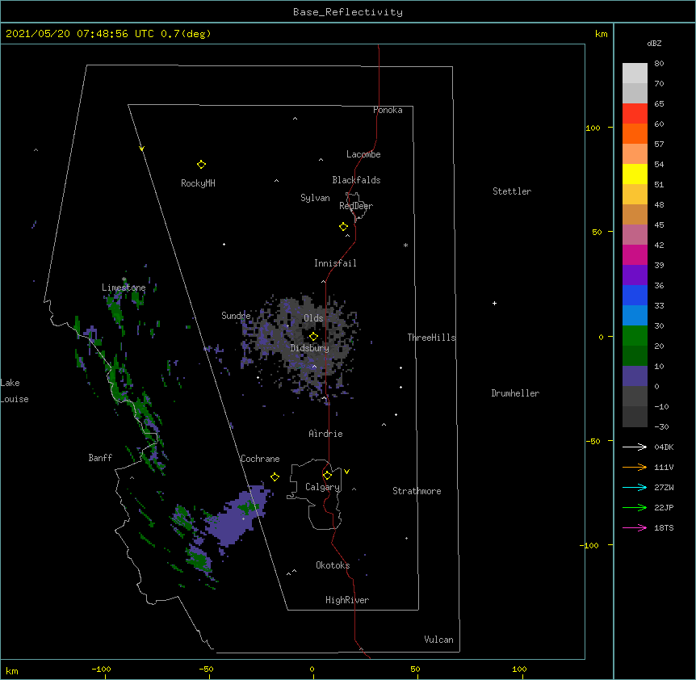Click the green 22JP arrow legend icon

pyautogui.click(x=635, y=507)
